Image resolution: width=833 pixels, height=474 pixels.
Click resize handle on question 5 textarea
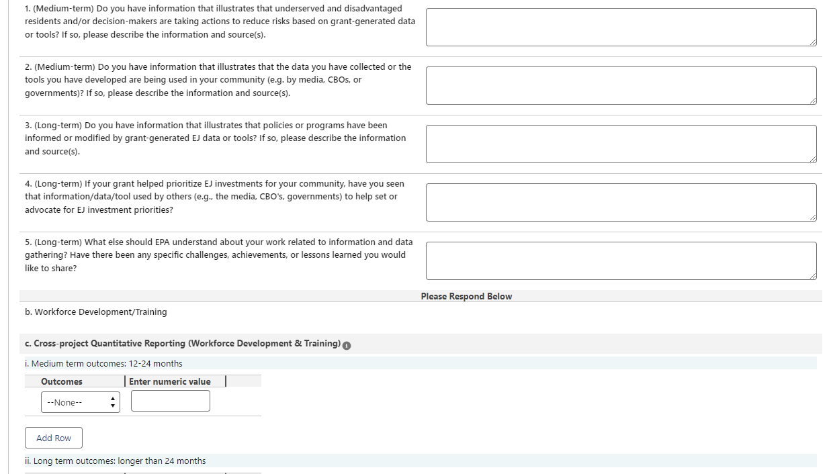813,276
